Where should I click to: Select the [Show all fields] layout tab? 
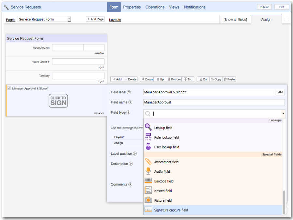(x=235, y=20)
